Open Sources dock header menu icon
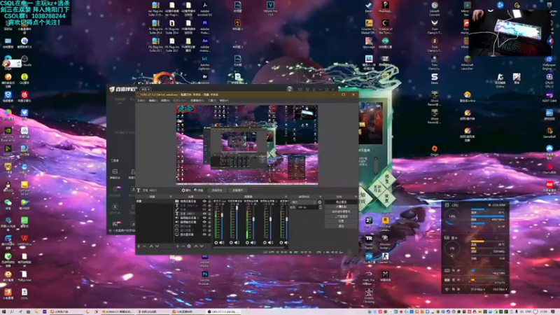 (x=209, y=197)
